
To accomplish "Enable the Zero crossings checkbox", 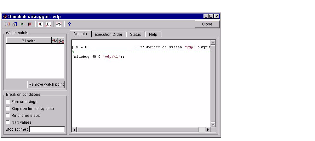I will 8,102.
